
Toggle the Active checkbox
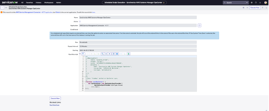coord(80,21)
